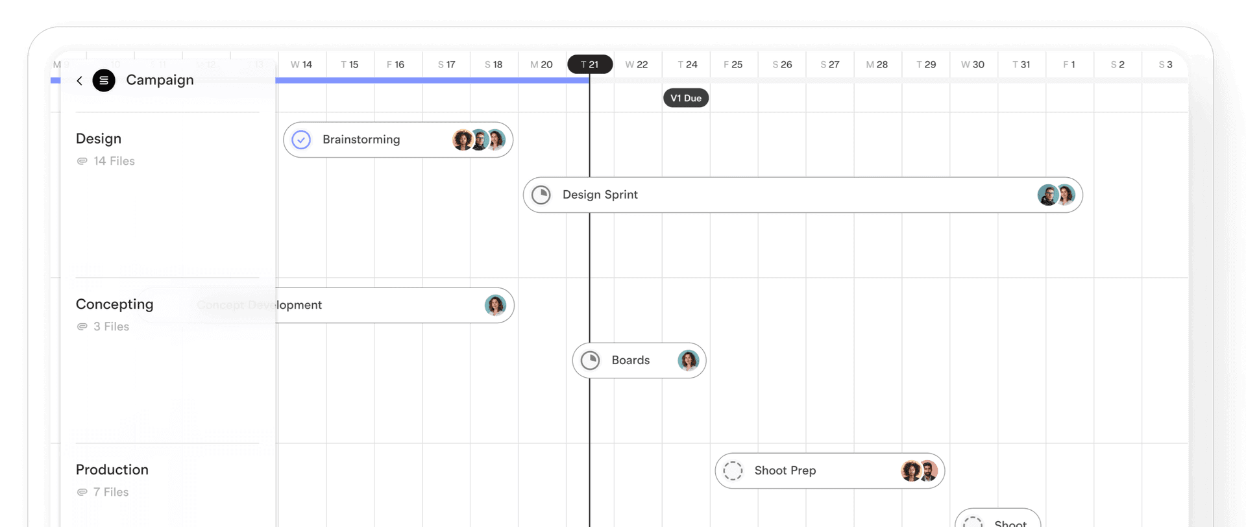Viewport: 1246px width, 527px height.
Task: Click the Shoot Prep dashed status icon
Action: click(x=733, y=471)
